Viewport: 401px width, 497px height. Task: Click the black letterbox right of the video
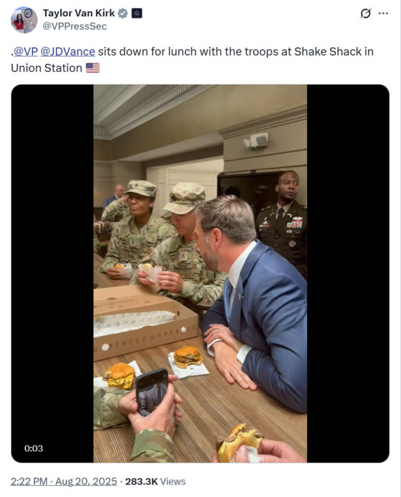[348, 273]
